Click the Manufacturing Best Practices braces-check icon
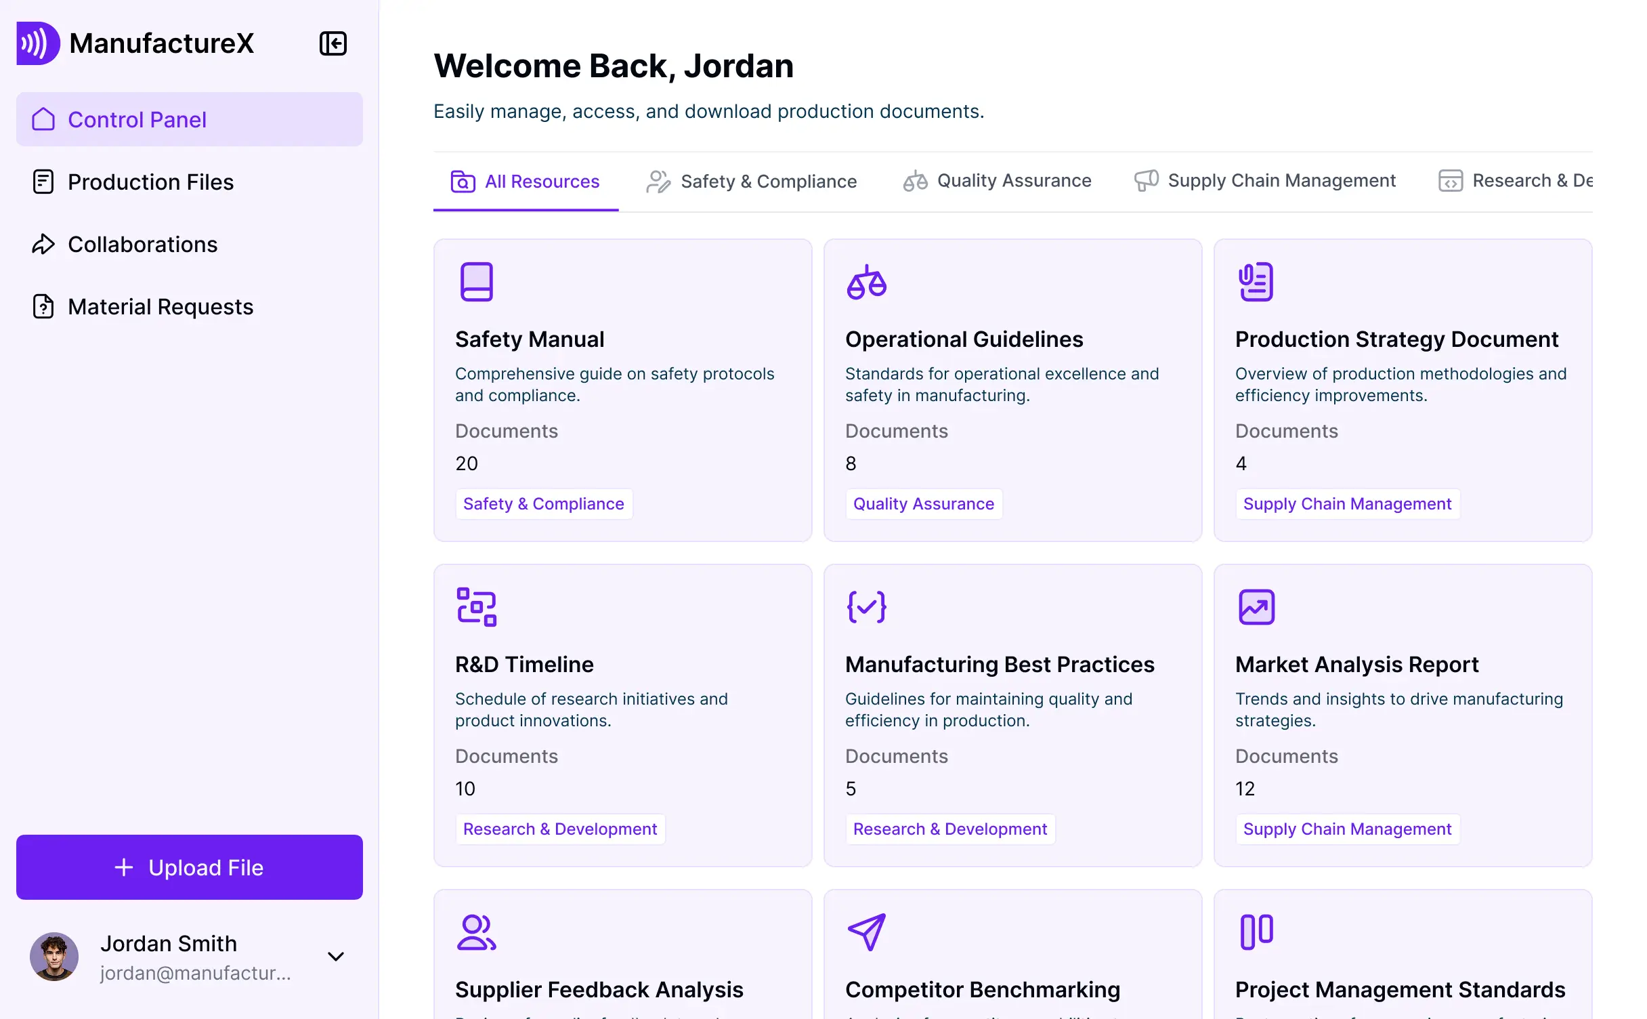 point(866,606)
